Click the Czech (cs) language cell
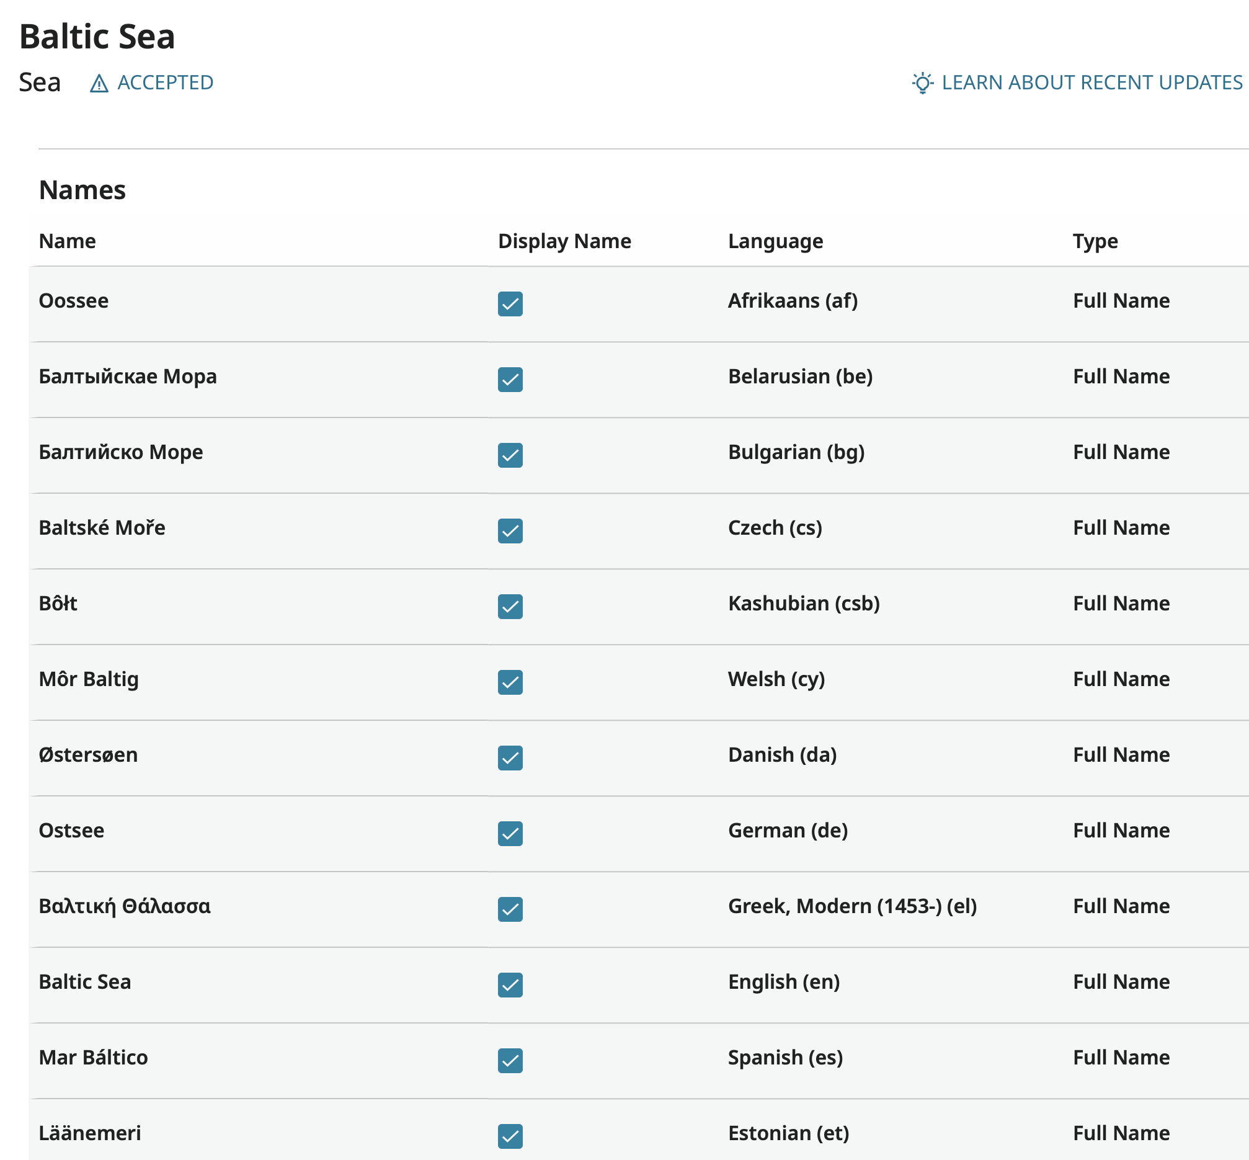Viewport: 1249px width, 1160px height. click(775, 528)
